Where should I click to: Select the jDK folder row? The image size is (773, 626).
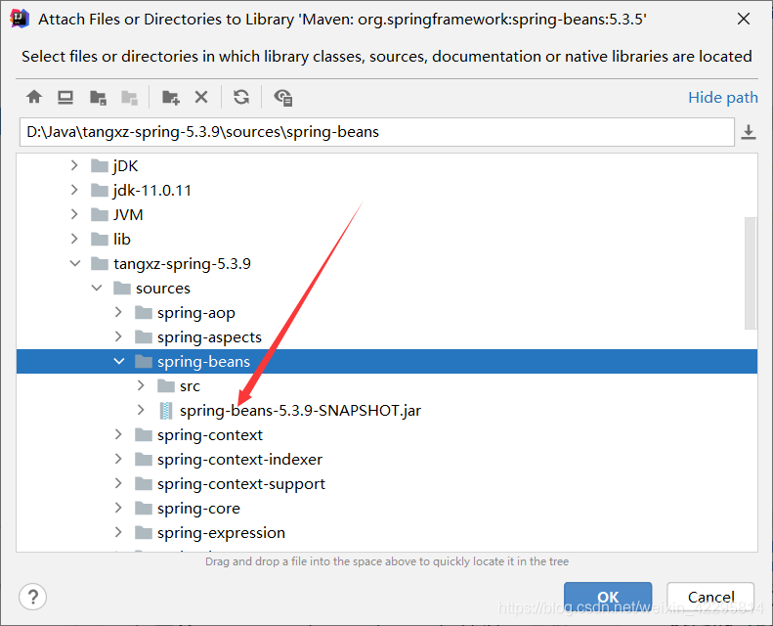(387, 165)
